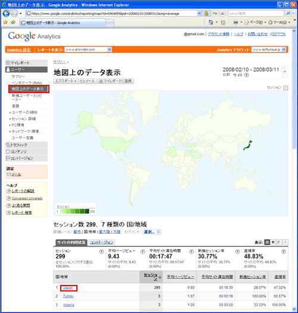Click the help icon beside 比較: サイト
298x313 pixels.
click(246, 75)
